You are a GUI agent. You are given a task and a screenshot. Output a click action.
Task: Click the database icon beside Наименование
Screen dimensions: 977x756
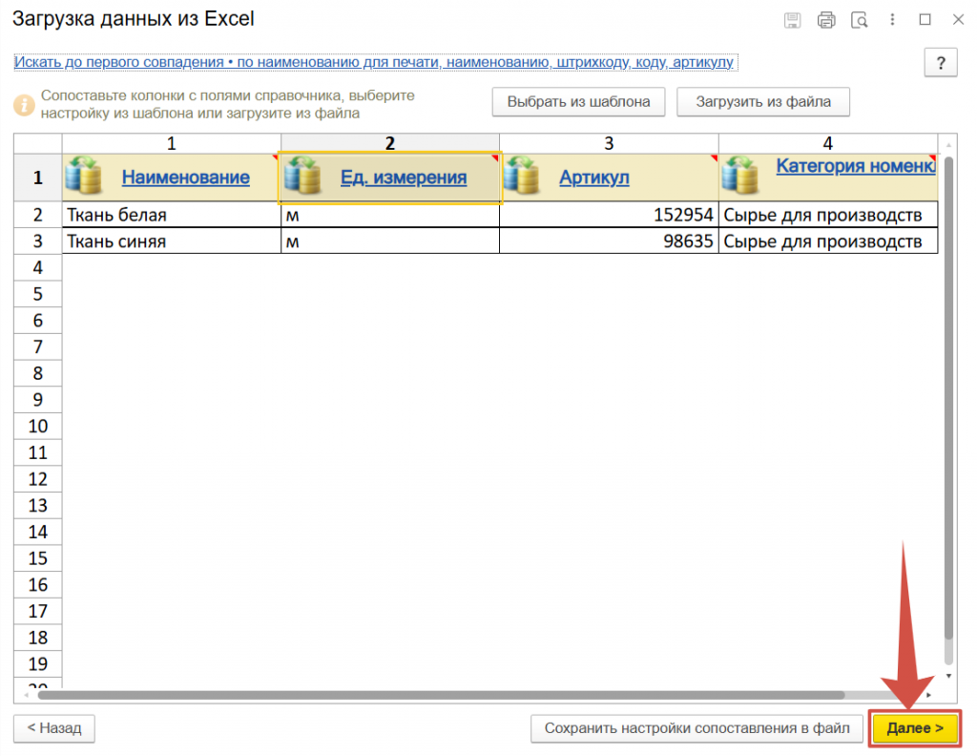pos(86,177)
